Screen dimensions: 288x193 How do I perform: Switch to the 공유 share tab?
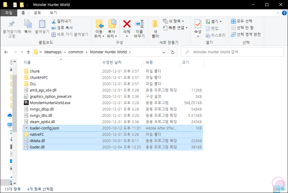point(37,13)
